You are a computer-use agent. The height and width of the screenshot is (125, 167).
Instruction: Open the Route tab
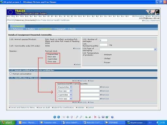coord(72,29)
